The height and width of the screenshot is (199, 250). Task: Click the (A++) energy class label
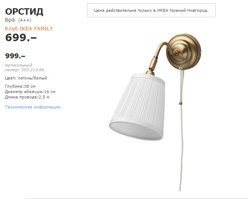(x=25, y=20)
